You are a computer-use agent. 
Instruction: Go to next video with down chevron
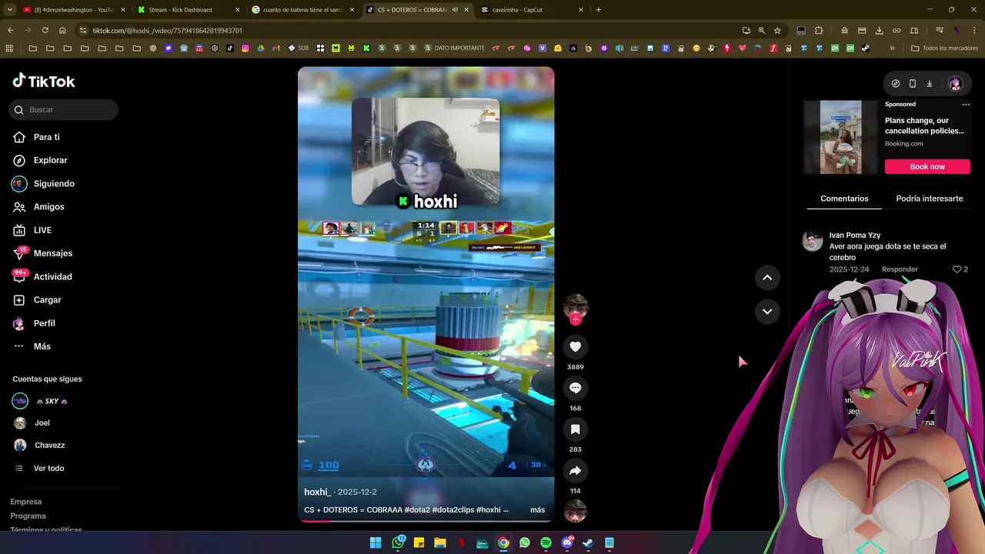click(767, 312)
